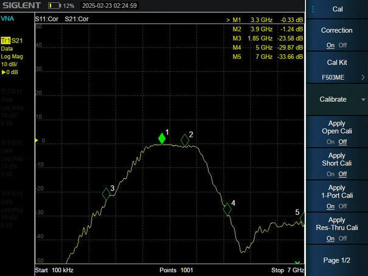Screen dimensions: 368x276
Task: Go to Page 1/2 next page
Action: pyautogui.click(x=337, y=260)
